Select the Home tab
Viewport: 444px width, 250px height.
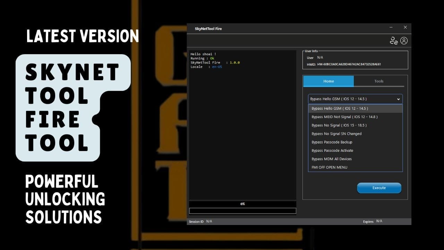(328, 81)
